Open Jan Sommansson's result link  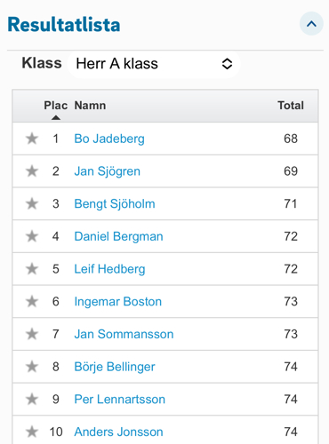pos(124,334)
